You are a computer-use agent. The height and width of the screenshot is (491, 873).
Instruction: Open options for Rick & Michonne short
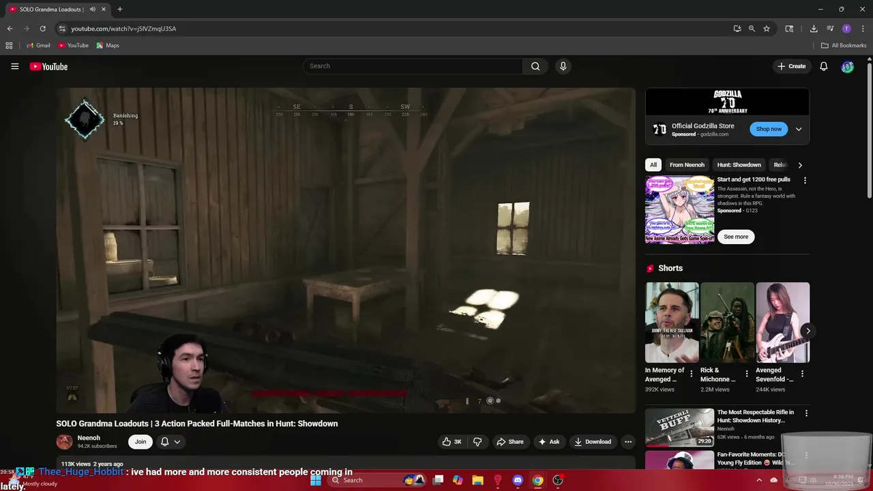click(x=747, y=374)
